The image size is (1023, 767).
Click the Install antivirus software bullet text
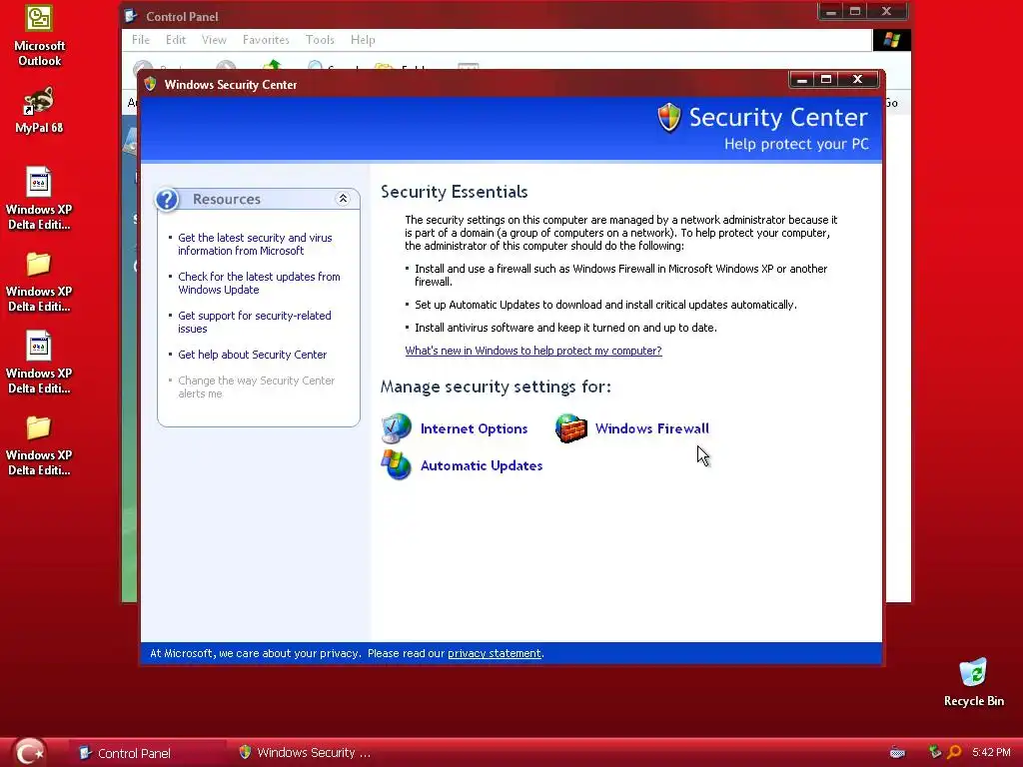[x=565, y=328]
